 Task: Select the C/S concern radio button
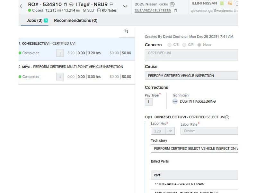[x=169, y=45]
